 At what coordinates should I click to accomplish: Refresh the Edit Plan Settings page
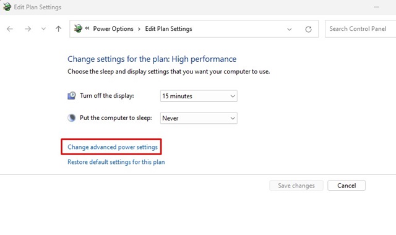[x=308, y=29]
